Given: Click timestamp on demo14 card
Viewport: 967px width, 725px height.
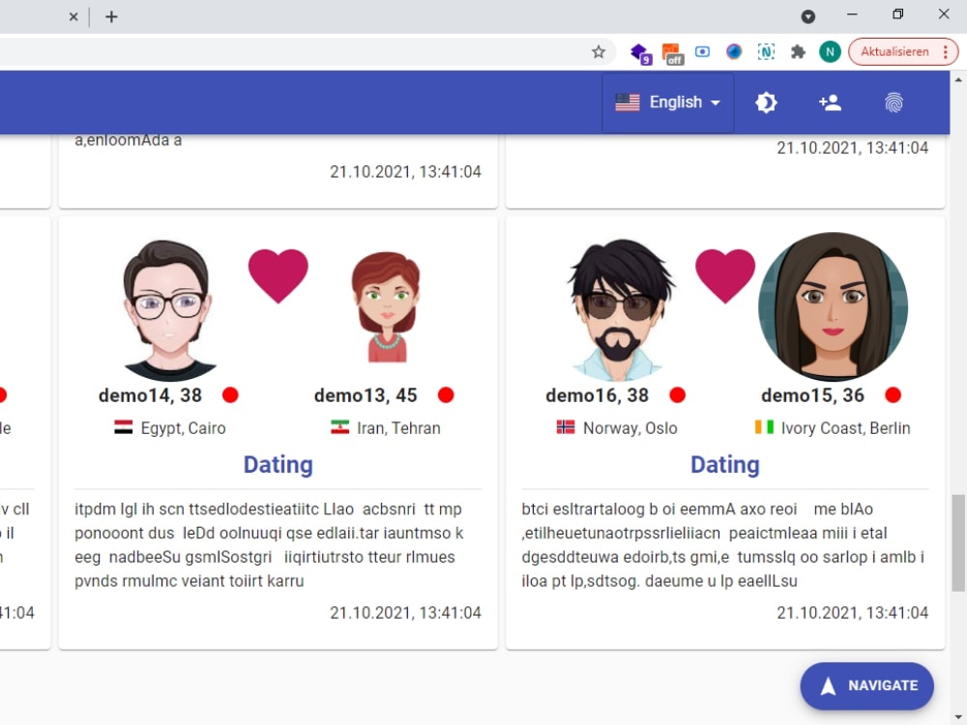Looking at the screenshot, I should click(405, 613).
